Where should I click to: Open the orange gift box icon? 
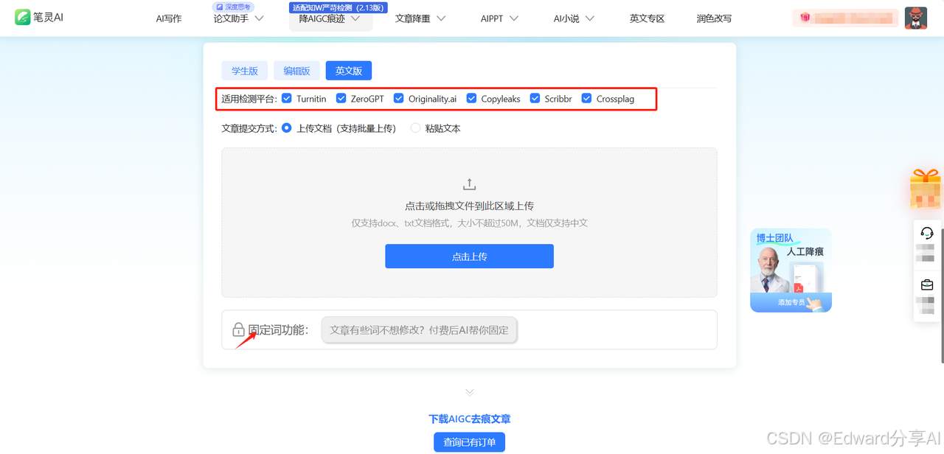pyautogui.click(x=926, y=189)
